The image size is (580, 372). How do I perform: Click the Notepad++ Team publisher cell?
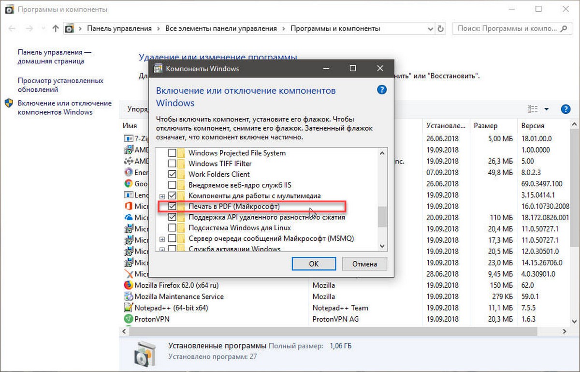click(x=340, y=308)
